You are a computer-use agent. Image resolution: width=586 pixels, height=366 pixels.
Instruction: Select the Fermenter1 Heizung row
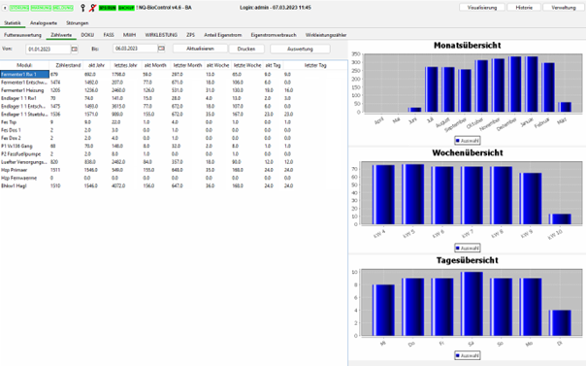pyautogui.click(x=174, y=90)
